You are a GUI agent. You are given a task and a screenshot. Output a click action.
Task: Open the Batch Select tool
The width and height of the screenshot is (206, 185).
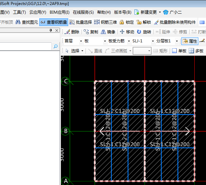point(81,22)
